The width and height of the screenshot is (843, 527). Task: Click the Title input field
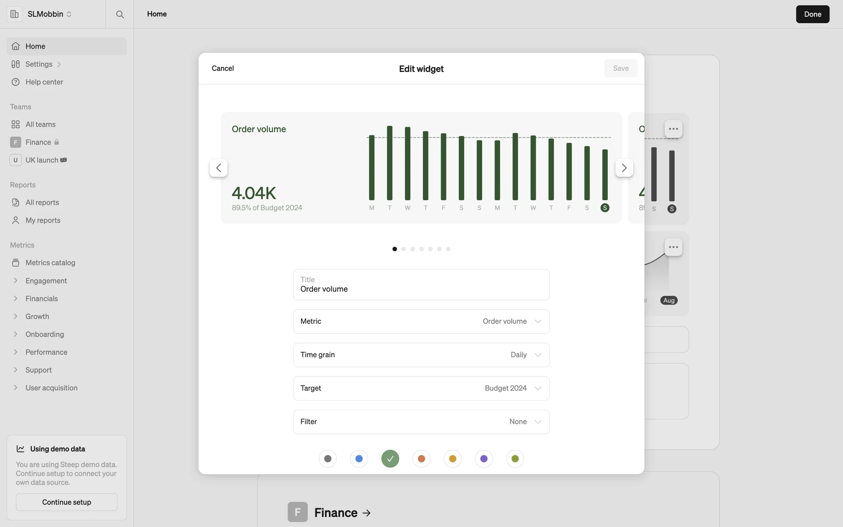coord(421,285)
